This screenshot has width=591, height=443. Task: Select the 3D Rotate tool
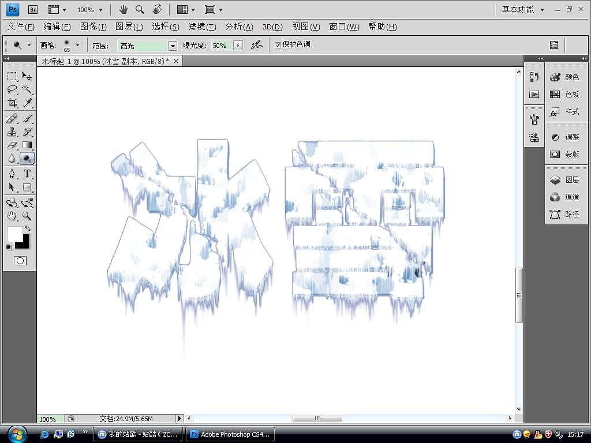click(12, 203)
